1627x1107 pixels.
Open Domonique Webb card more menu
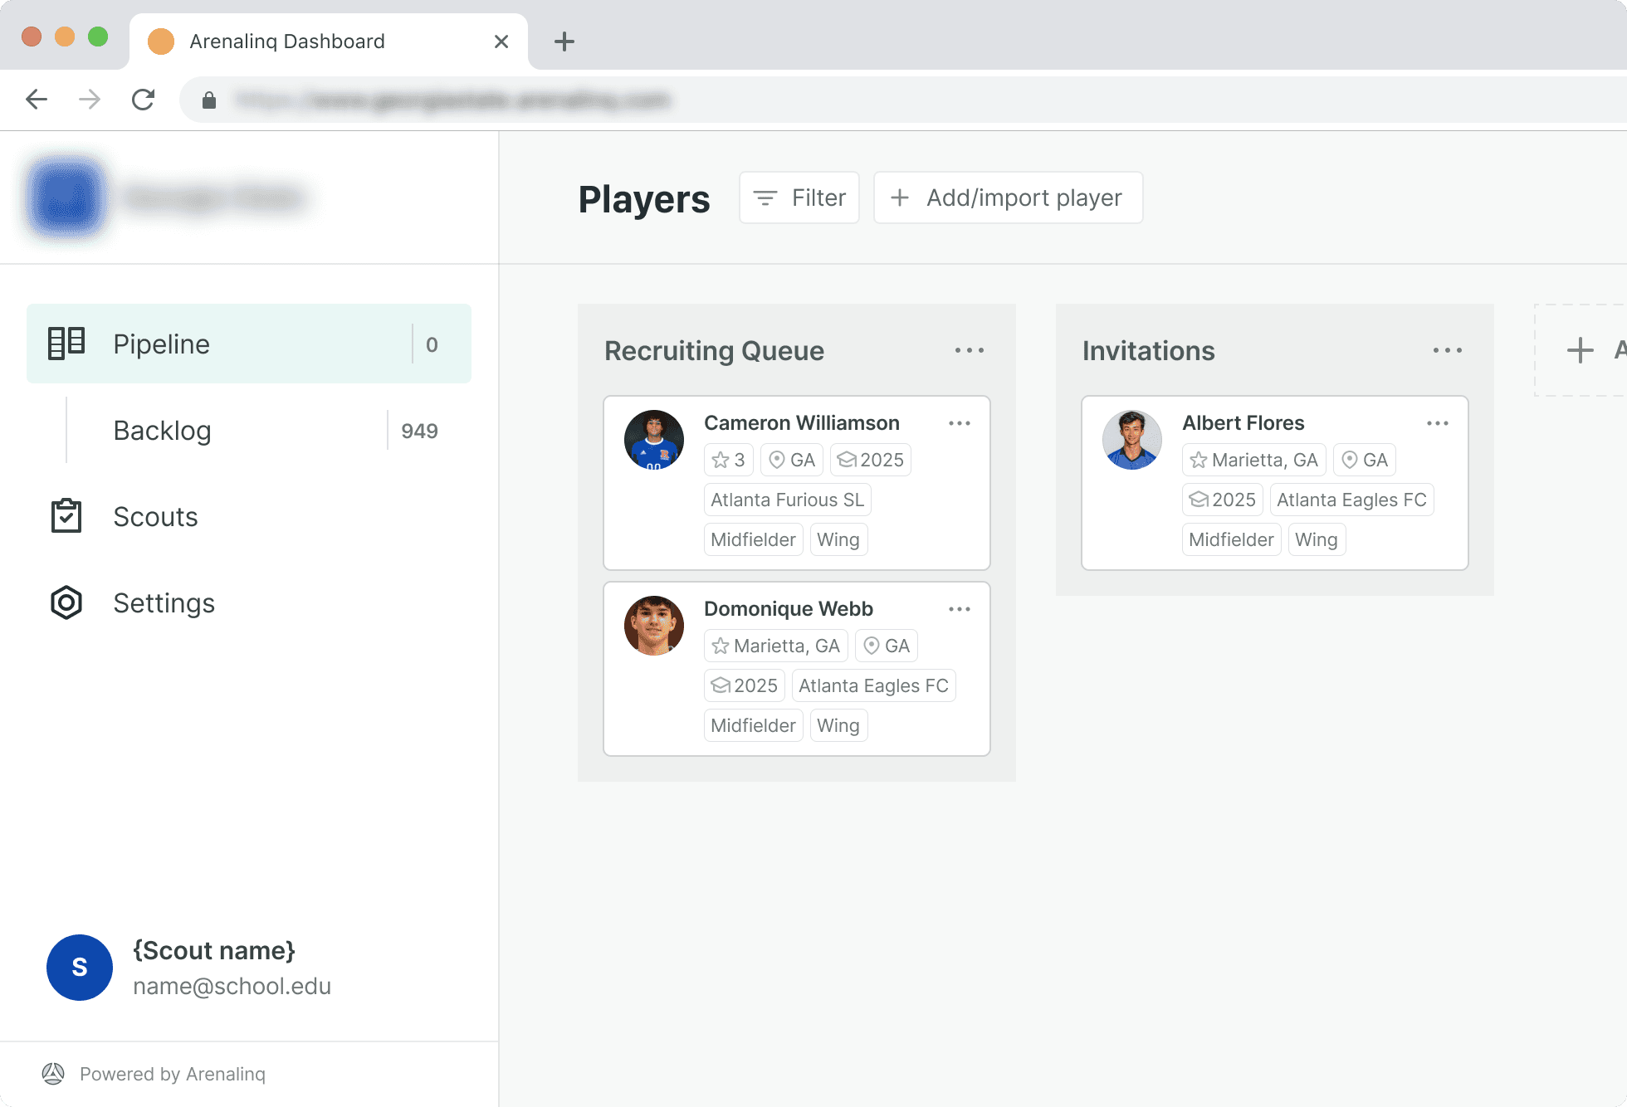pyautogui.click(x=960, y=609)
